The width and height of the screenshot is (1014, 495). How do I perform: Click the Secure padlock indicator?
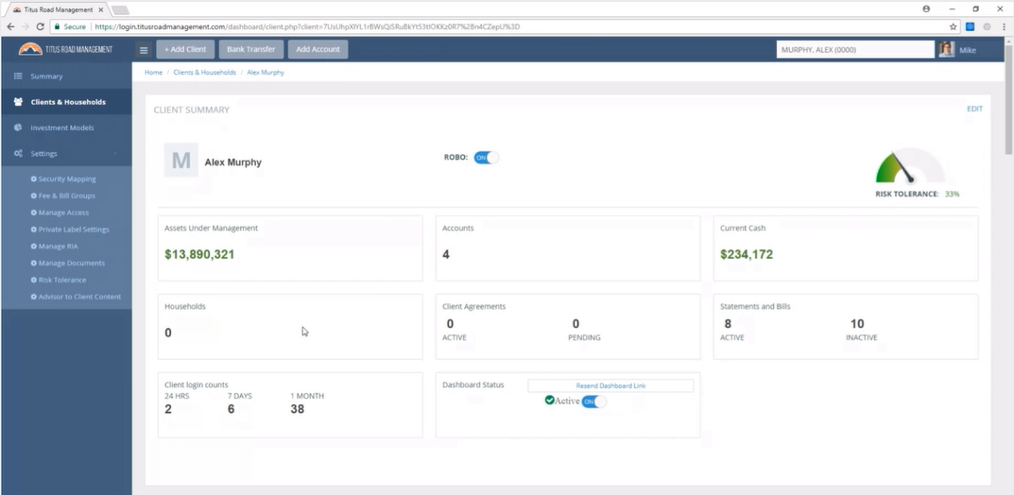70,26
